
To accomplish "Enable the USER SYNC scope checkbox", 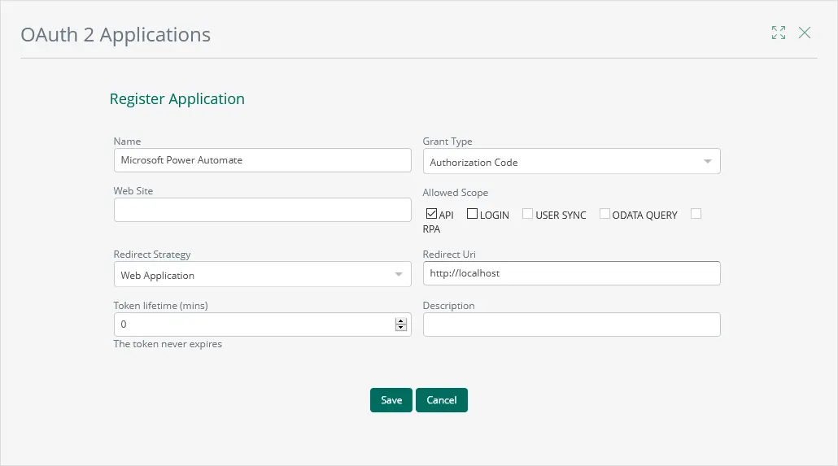I will point(527,214).
